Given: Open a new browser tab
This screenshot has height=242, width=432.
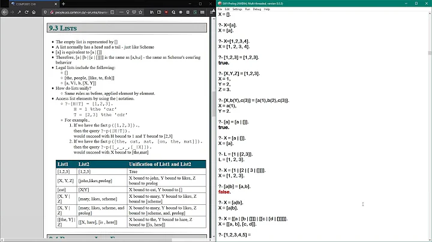Looking at the screenshot, I should (x=64, y=4).
